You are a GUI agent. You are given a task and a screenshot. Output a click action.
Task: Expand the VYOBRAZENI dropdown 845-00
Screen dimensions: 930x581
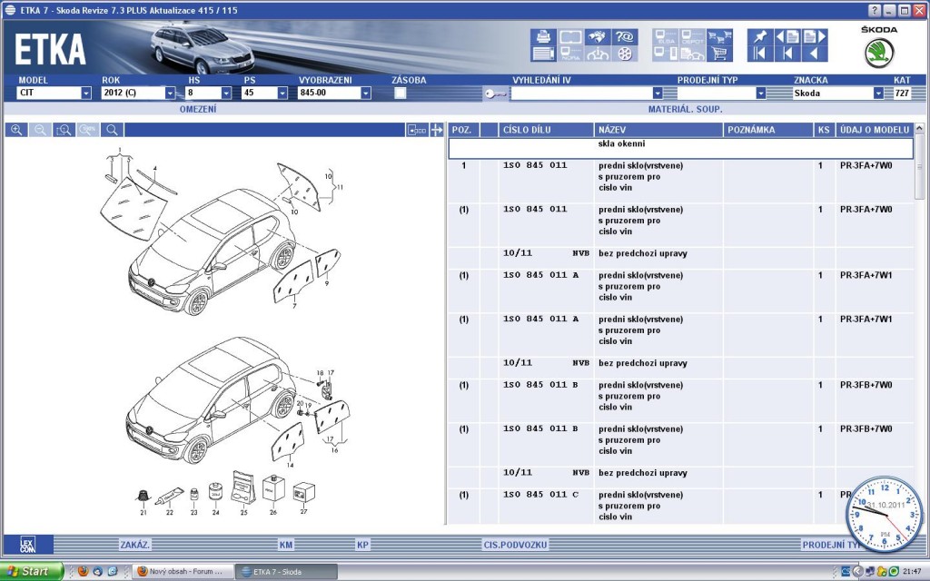pos(366,93)
